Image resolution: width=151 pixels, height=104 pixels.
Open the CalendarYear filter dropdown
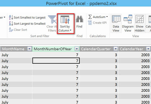[148, 49]
